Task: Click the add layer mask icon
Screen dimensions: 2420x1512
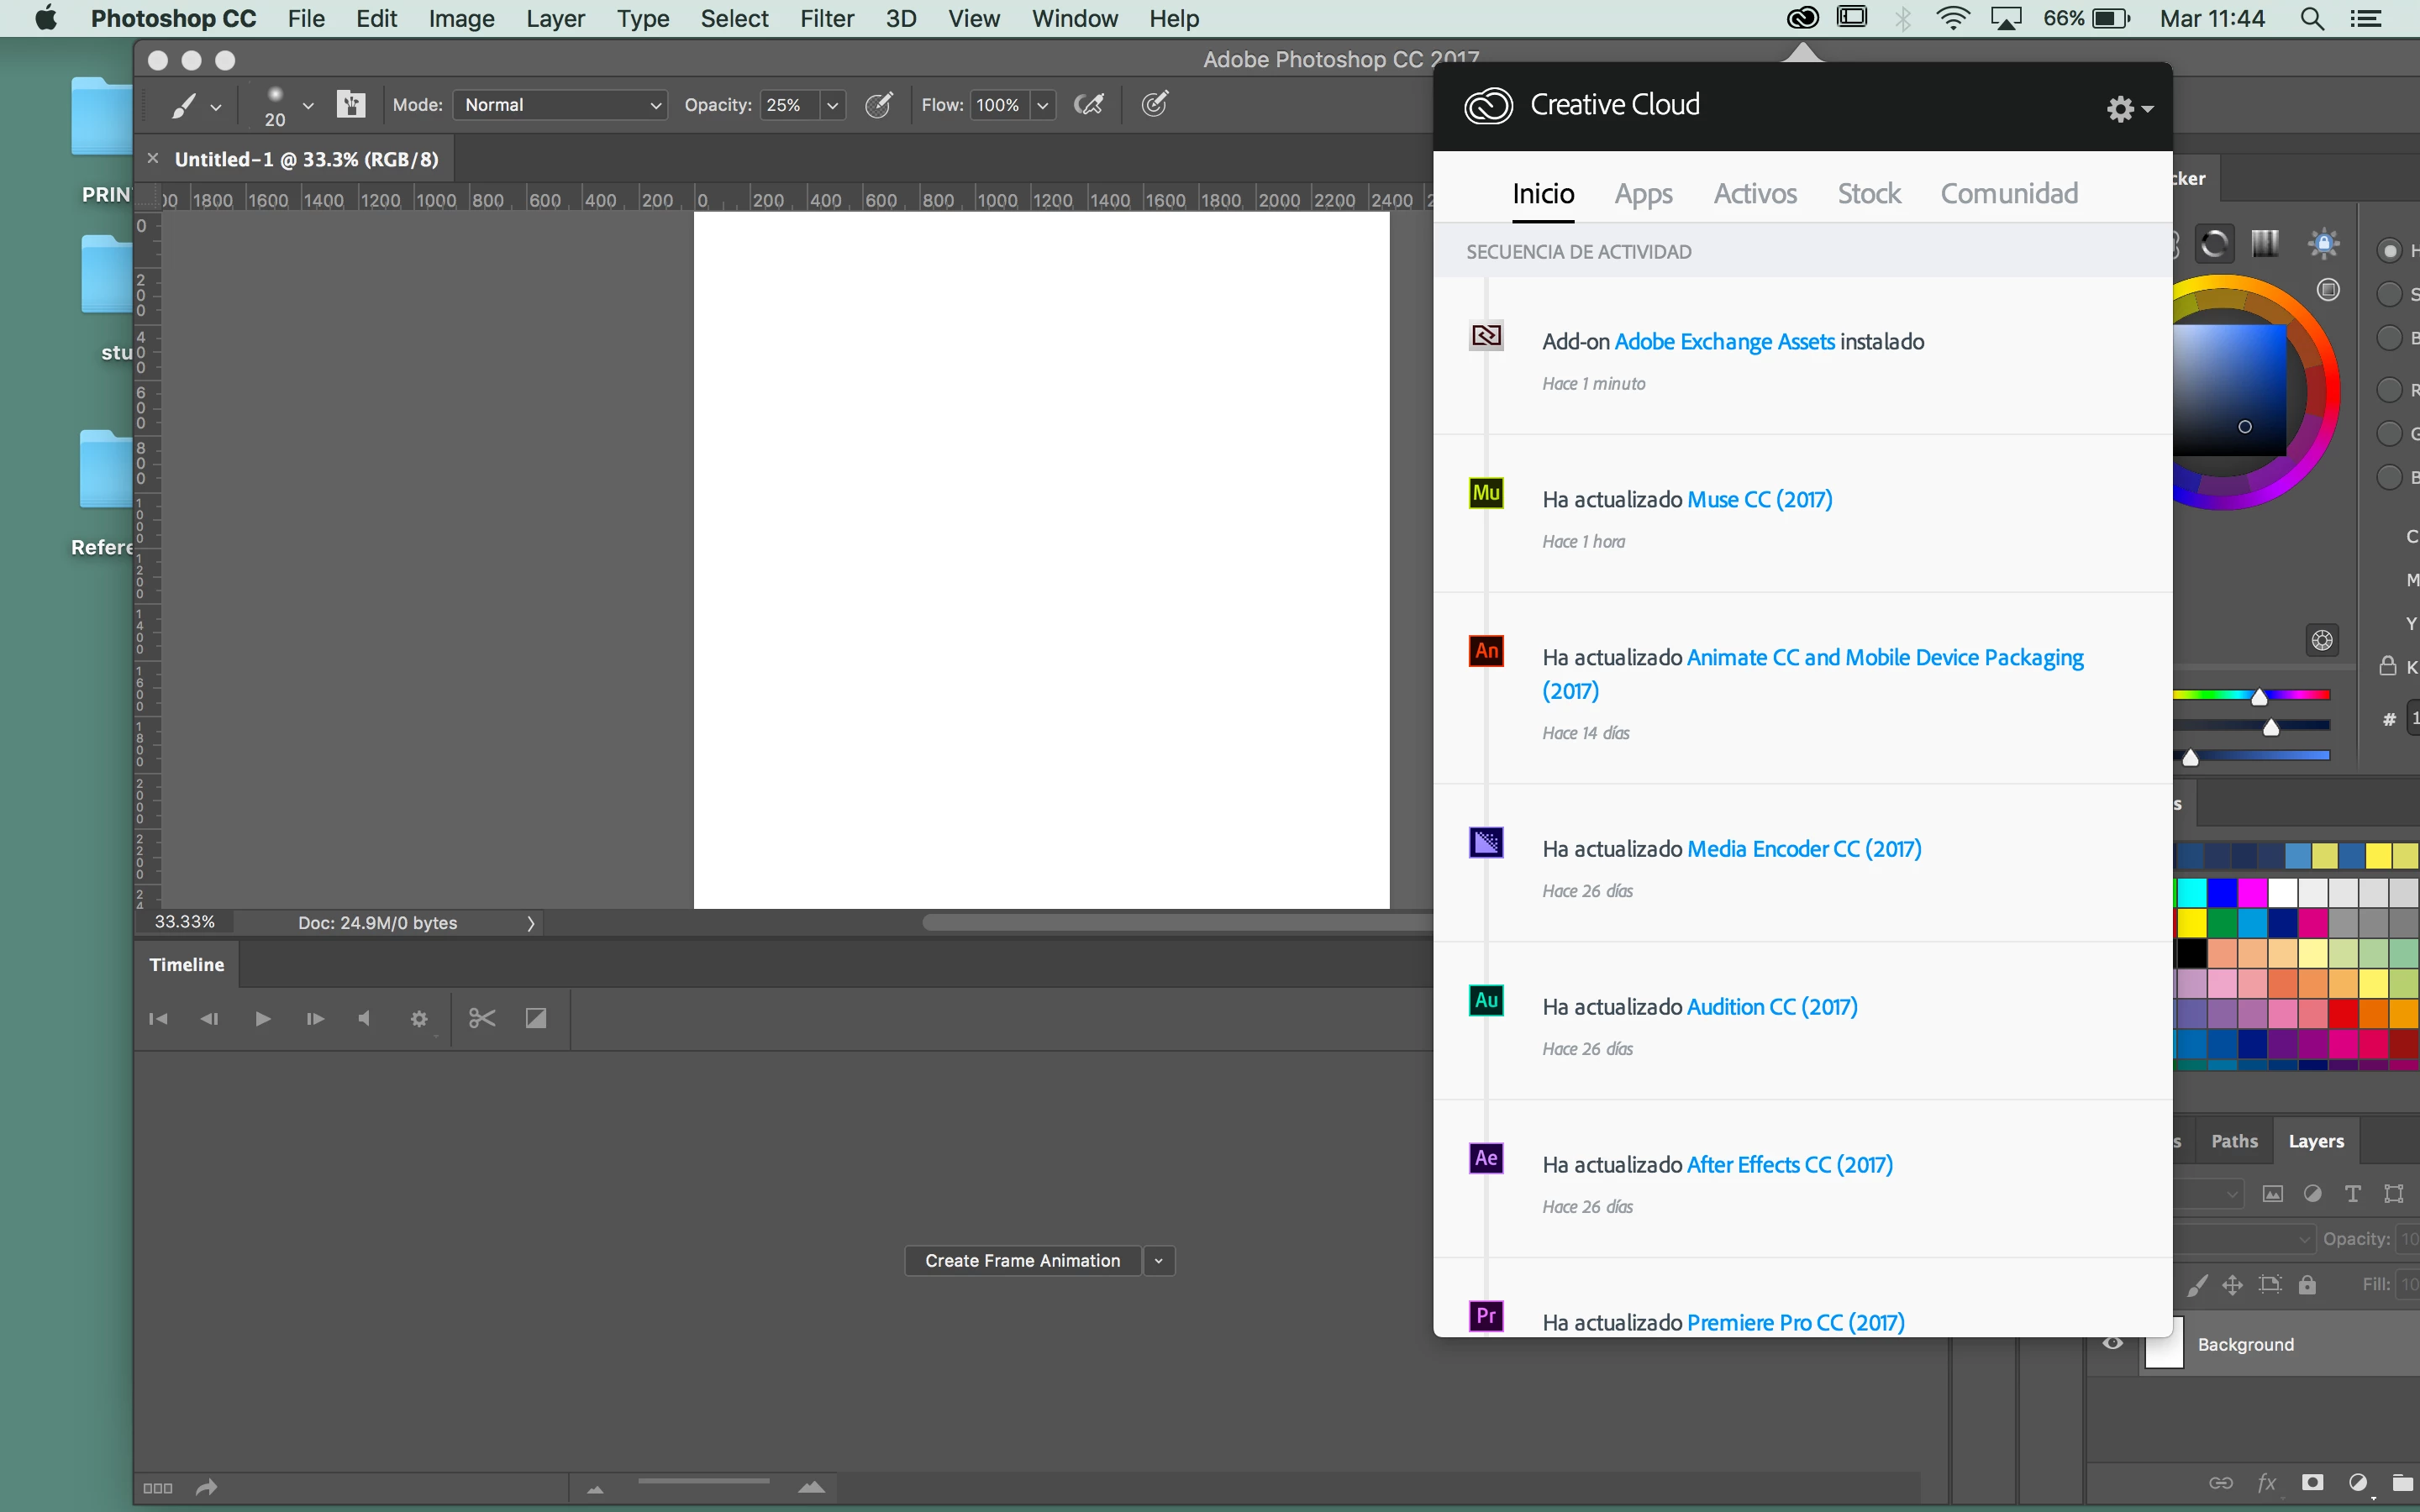Action: tap(2312, 1482)
